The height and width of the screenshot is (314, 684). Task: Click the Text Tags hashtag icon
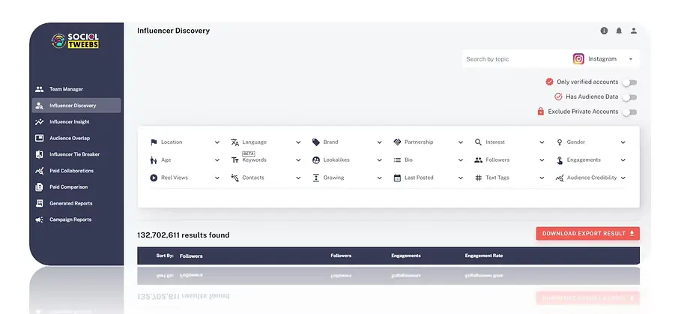click(x=479, y=178)
